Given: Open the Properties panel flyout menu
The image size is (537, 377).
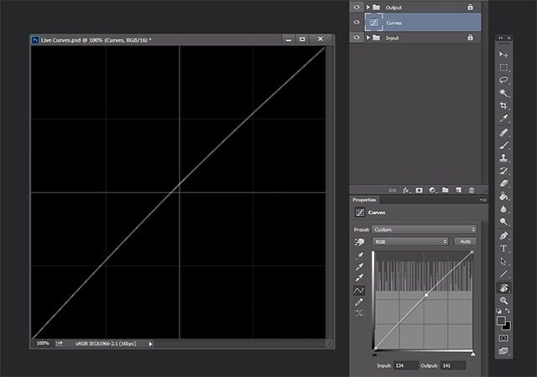Looking at the screenshot, I should pos(483,199).
